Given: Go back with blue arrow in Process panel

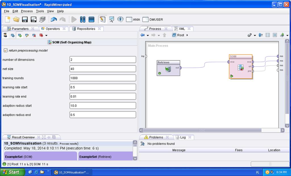Looking at the screenshot, I should tap(143, 35).
